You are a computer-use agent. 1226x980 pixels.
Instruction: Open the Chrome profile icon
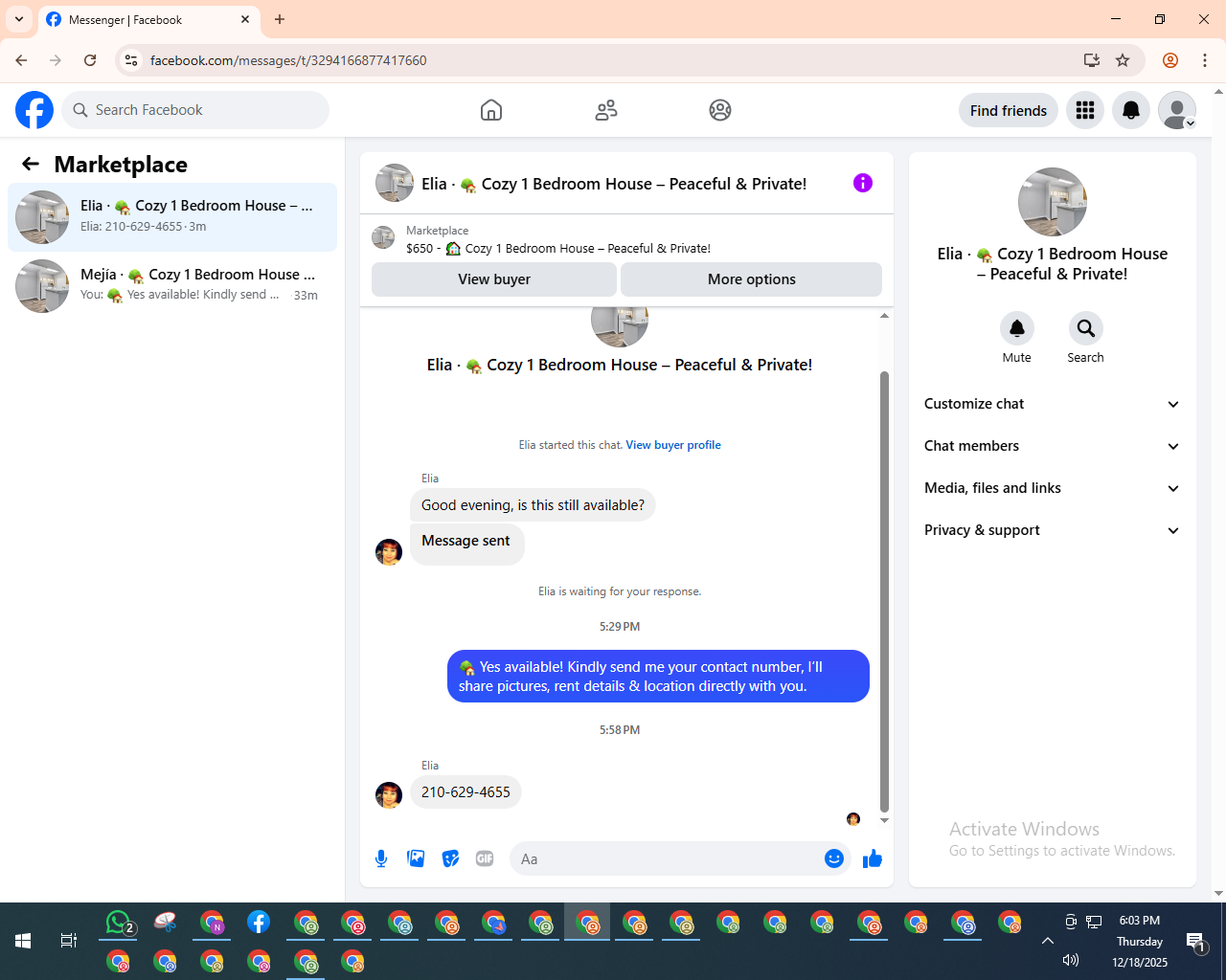[x=1170, y=60]
